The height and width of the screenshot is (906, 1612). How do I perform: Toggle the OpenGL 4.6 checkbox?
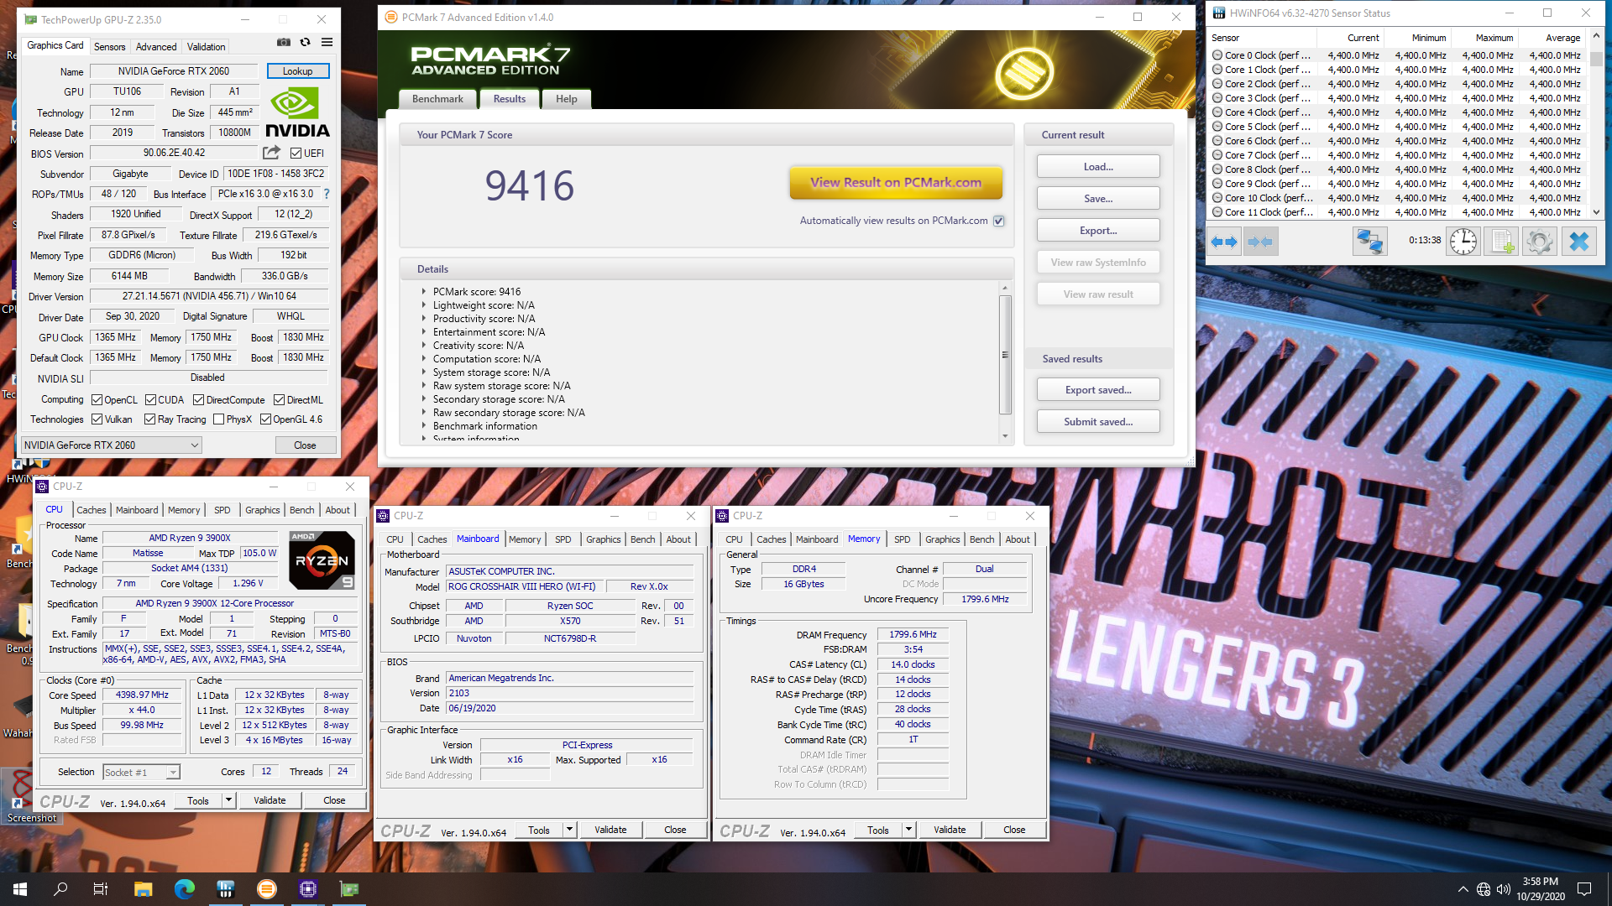265,419
